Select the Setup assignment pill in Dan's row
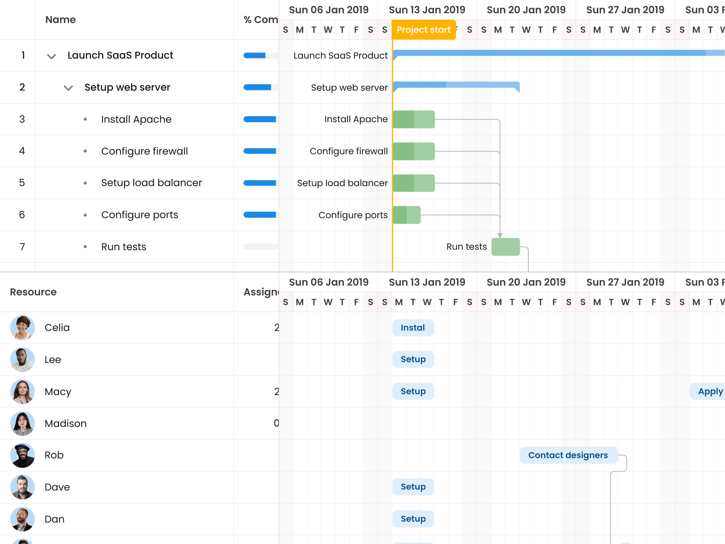 (413, 519)
